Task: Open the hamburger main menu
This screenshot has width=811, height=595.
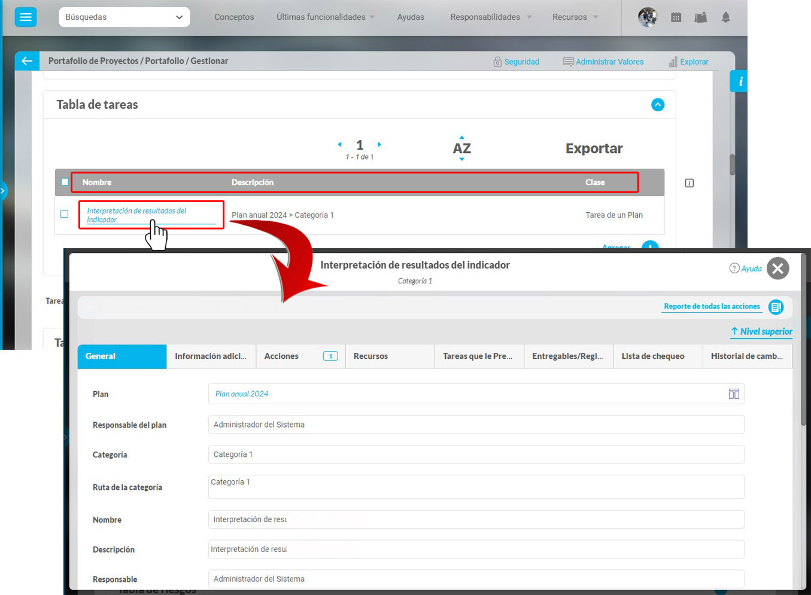Action: click(x=25, y=17)
